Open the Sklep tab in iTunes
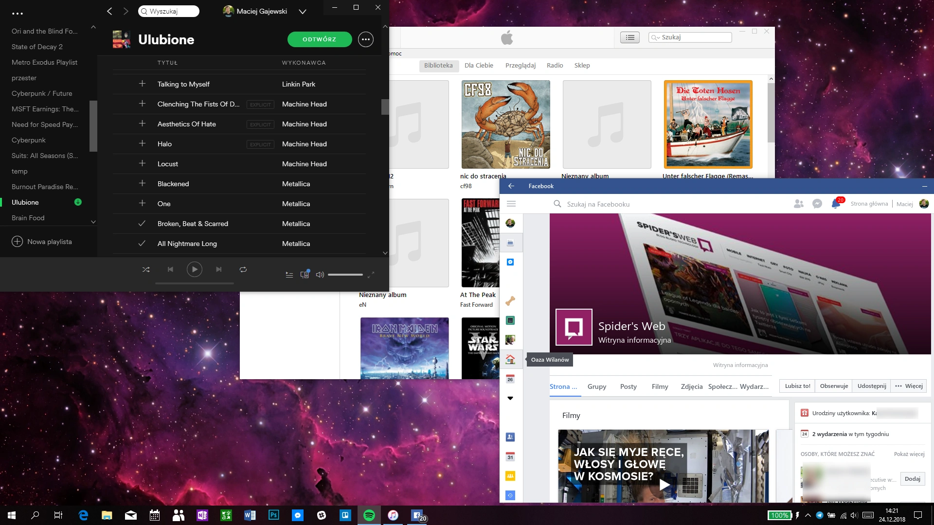The width and height of the screenshot is (934, 525). point(582,66)
